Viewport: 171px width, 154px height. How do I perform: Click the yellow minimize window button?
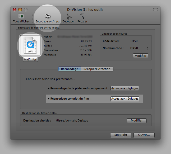point(20,10)
